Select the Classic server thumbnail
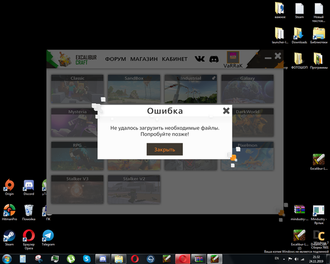 (x=77, y=89)
